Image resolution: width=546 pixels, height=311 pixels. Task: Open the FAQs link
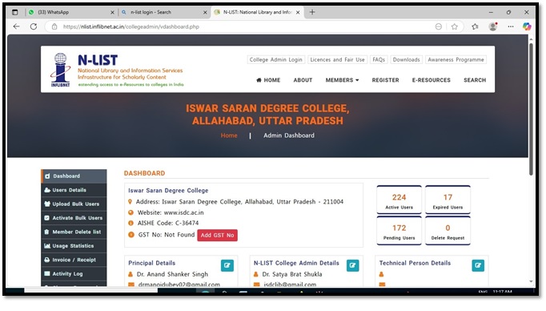[379, 59]
